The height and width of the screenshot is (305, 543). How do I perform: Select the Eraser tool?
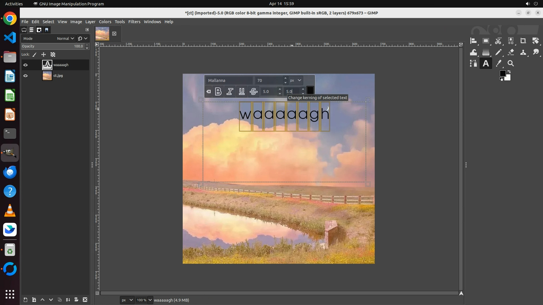click(x=511, y=52)
